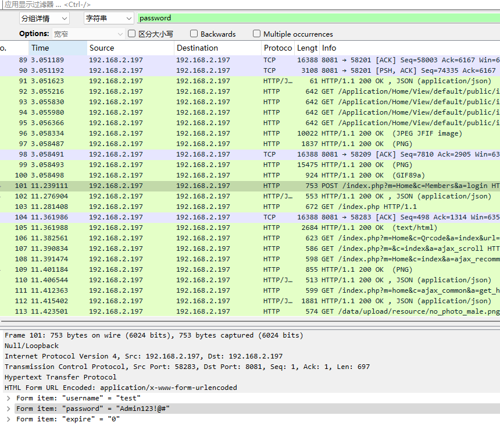Select packet 102 JSON response row
Screen dimensions: 500x433
250,196
